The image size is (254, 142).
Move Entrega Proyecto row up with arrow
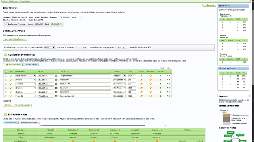pos(169,96)
